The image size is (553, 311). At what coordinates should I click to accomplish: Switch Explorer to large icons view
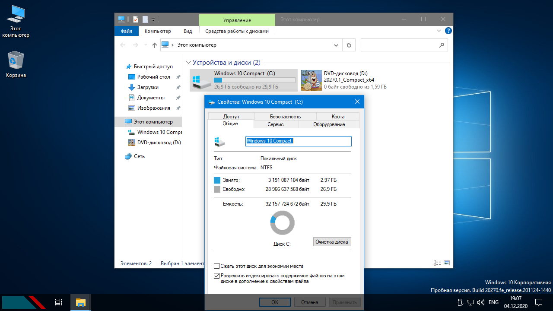(447, 263)
